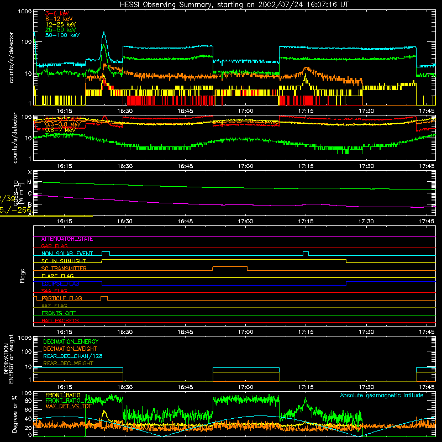Click the MAX_DET_VS_TOT legend label
This screenshot has width=442, height=442.
pos(69,406)
